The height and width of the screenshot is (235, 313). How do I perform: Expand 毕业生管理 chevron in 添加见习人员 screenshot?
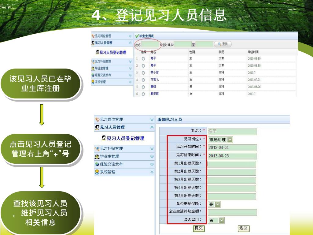click(152, 156)
